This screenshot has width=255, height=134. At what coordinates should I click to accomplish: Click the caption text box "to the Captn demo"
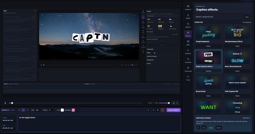[x=99, y=124]
